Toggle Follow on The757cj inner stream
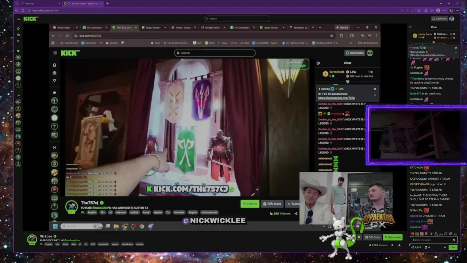 (x=250, y=204)
